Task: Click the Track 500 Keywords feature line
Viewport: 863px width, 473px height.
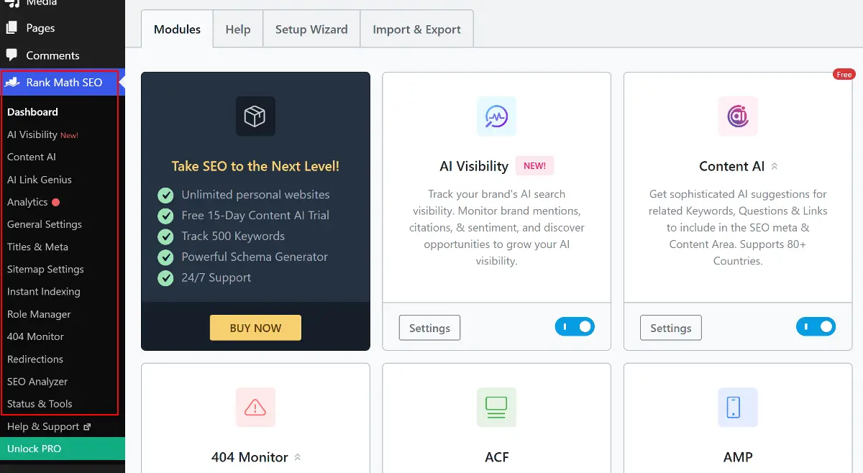Action: [233, 236]
